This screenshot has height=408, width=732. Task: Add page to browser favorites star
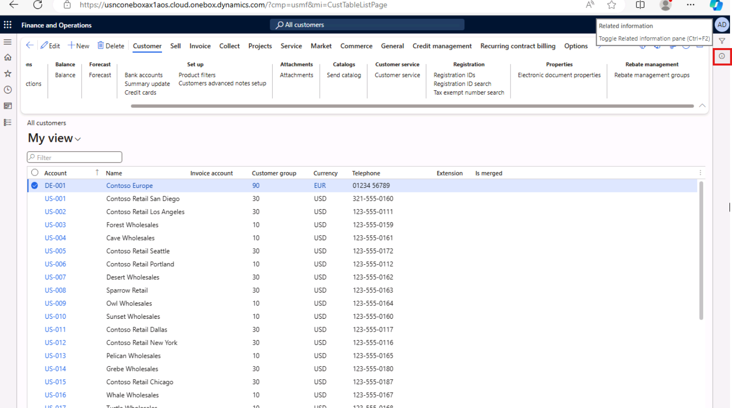[612, 5]
